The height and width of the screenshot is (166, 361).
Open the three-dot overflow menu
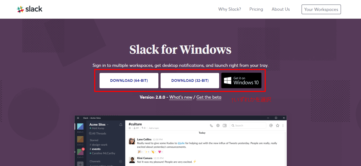(x=283, y=125)
